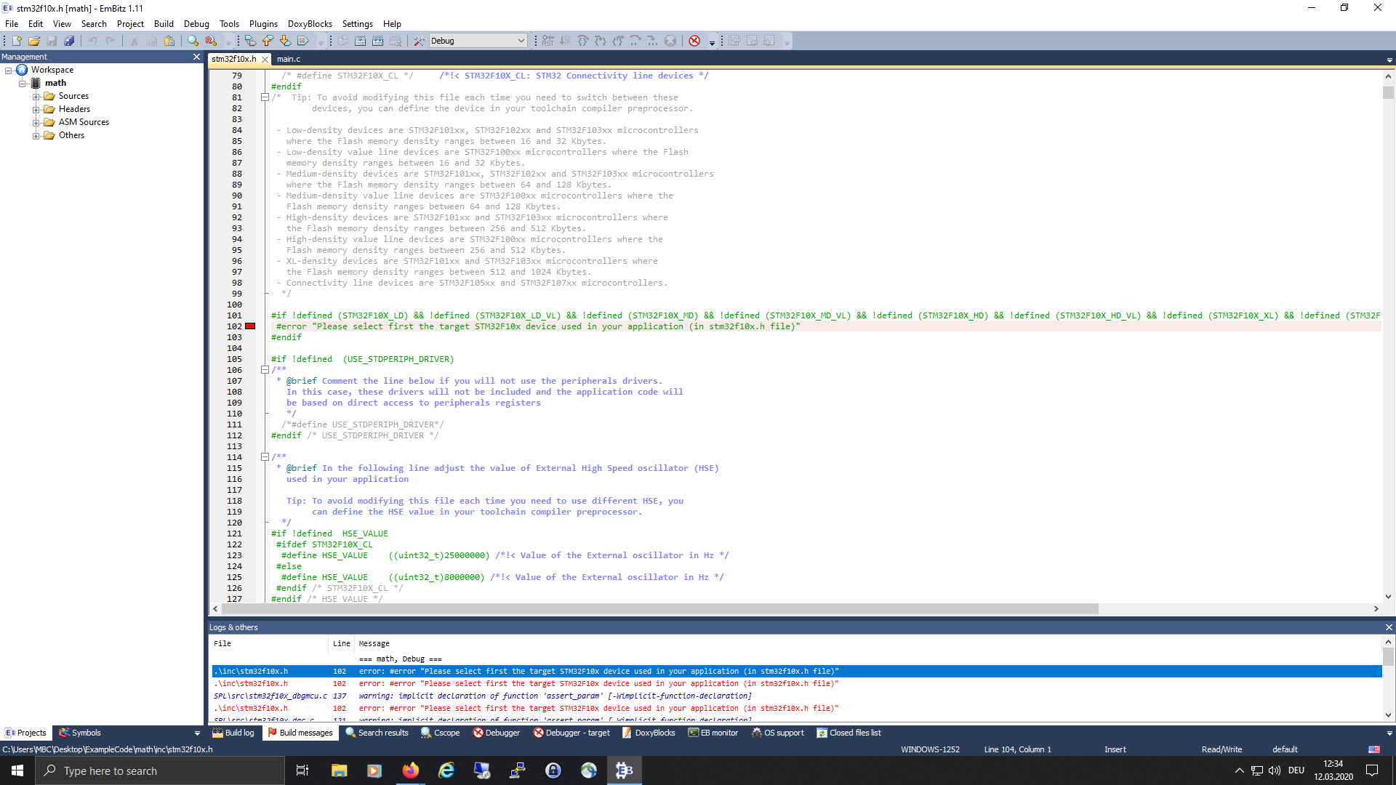This screenshot has width=1396, height=785.
Task: Open the EB monitor tab
Action: pyautogui.click(x=713, y=733)
